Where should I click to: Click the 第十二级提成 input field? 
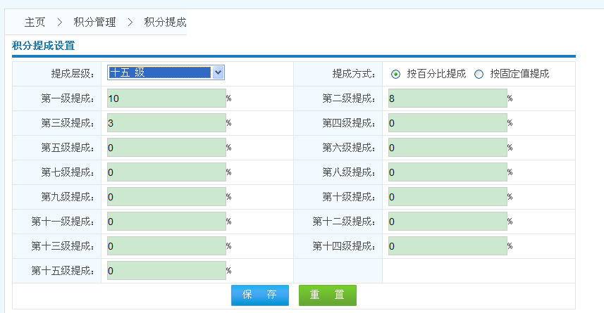point(448,222)
